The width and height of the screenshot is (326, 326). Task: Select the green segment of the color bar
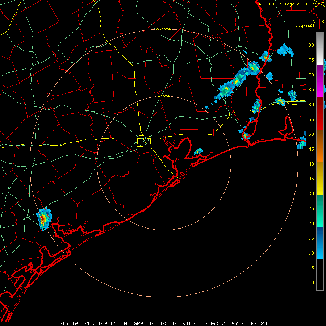[x=320, y=210]
